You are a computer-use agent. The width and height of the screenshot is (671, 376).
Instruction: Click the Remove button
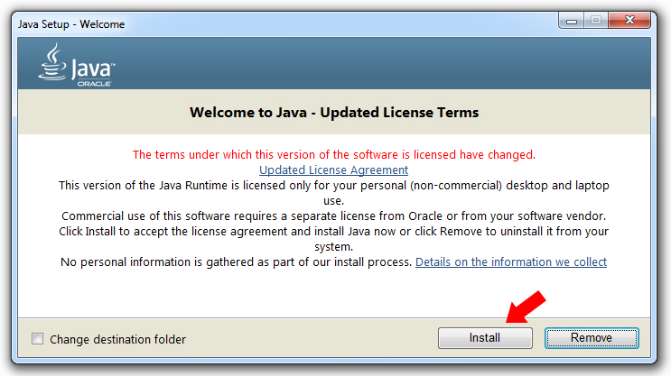(592, 338)
